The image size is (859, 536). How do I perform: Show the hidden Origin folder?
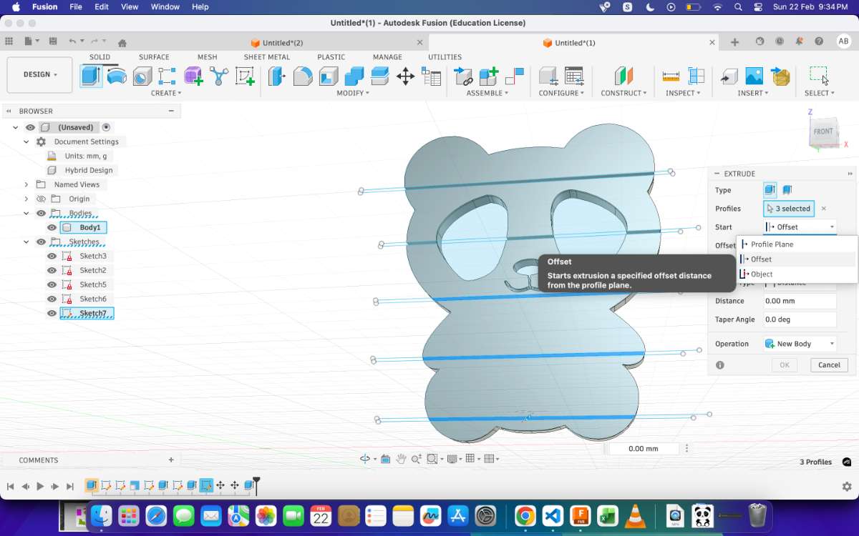pos(41,199)
